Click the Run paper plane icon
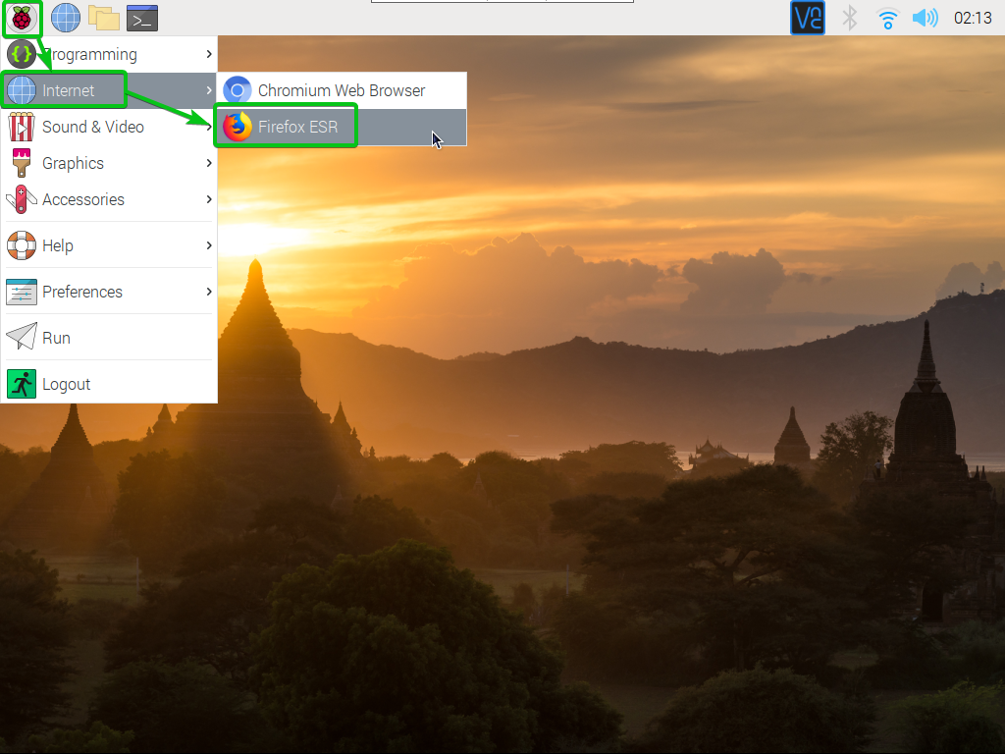The width and height of the screenshot is (1005, 754). coord(22,337)
